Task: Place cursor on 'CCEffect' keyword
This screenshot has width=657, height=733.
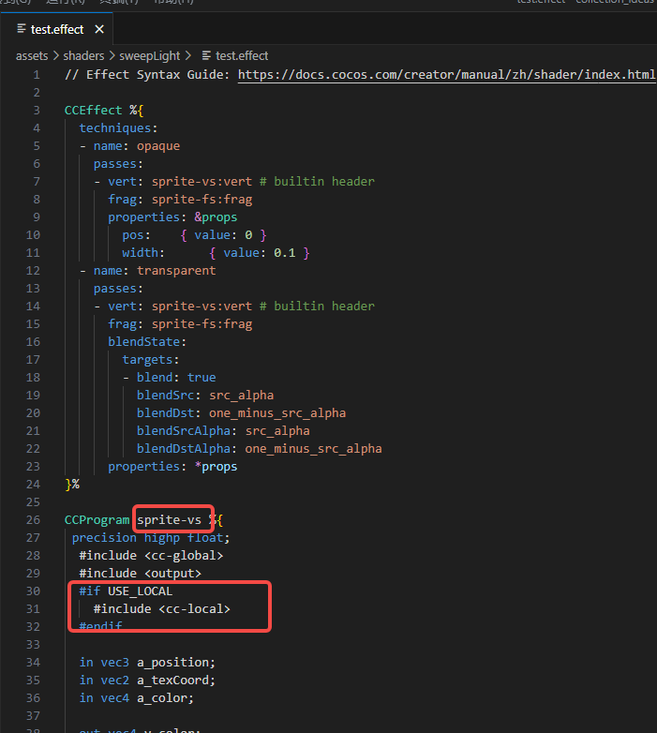Action: click(x=93, y=111)
